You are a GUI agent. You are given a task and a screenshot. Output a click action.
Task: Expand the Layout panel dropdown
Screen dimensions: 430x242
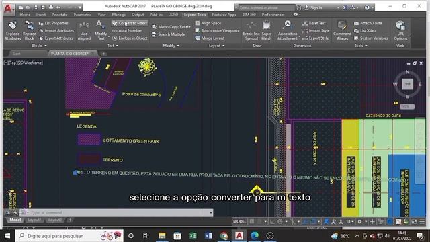click(216, 46)
